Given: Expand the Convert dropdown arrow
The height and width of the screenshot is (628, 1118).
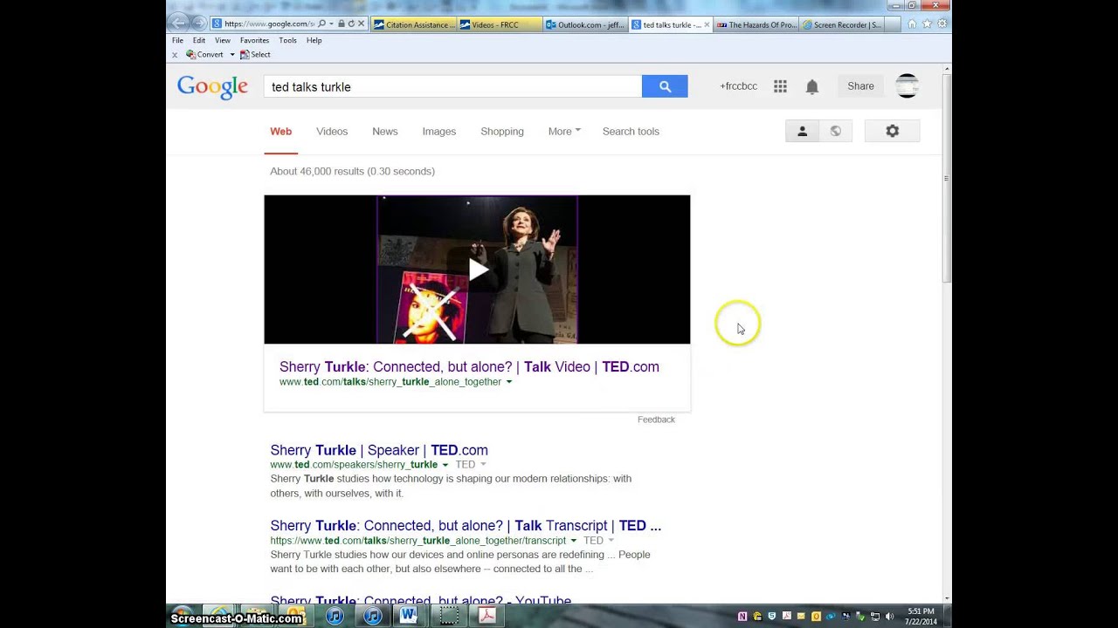Looking at the screenshot, I should 231,54.
